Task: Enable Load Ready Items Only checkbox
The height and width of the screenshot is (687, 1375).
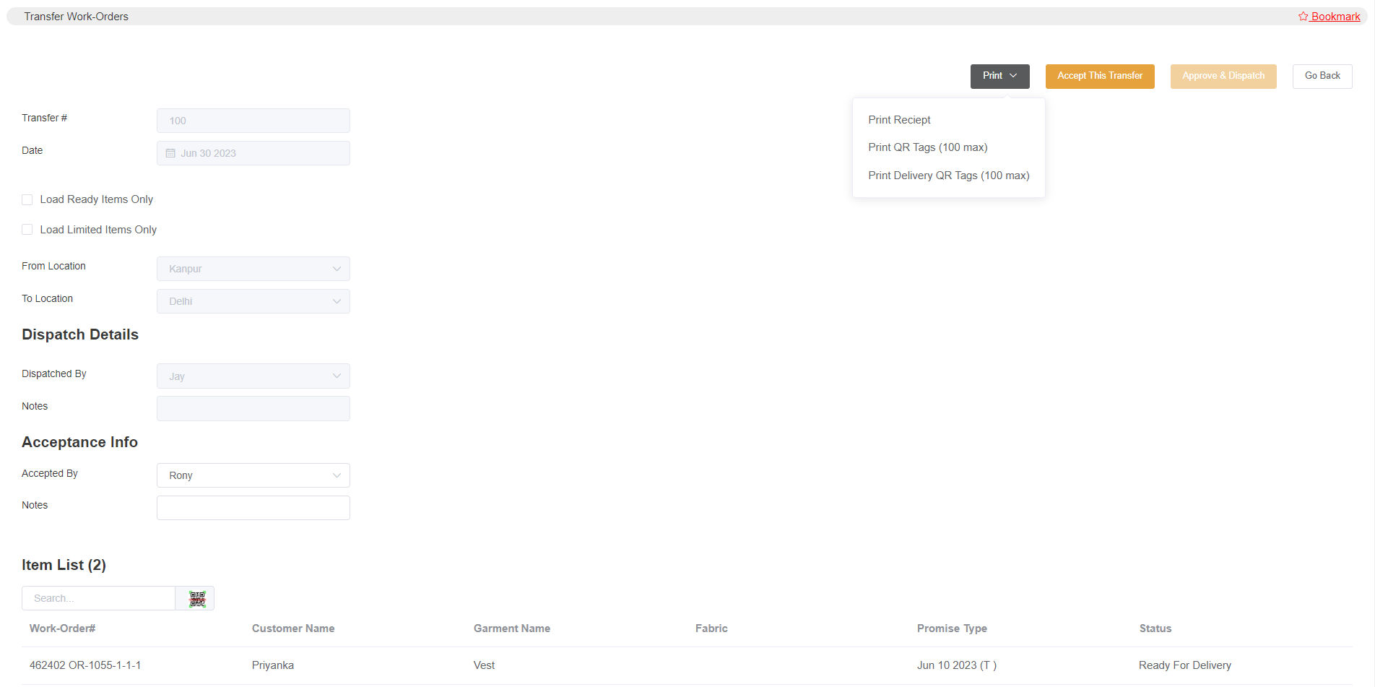Action: coord(27,200)
